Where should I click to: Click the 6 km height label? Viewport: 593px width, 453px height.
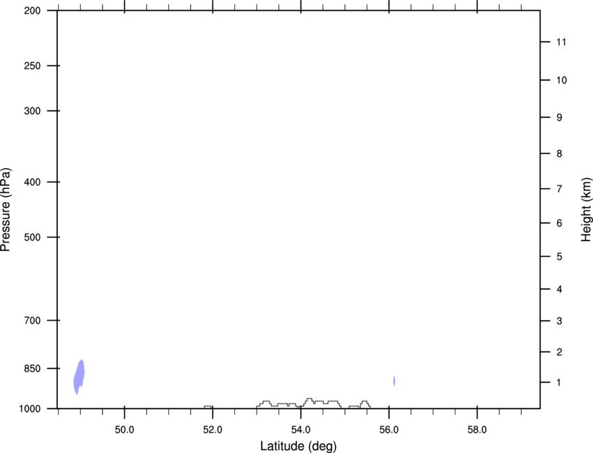pyautogui.click(x=560, y=223)
